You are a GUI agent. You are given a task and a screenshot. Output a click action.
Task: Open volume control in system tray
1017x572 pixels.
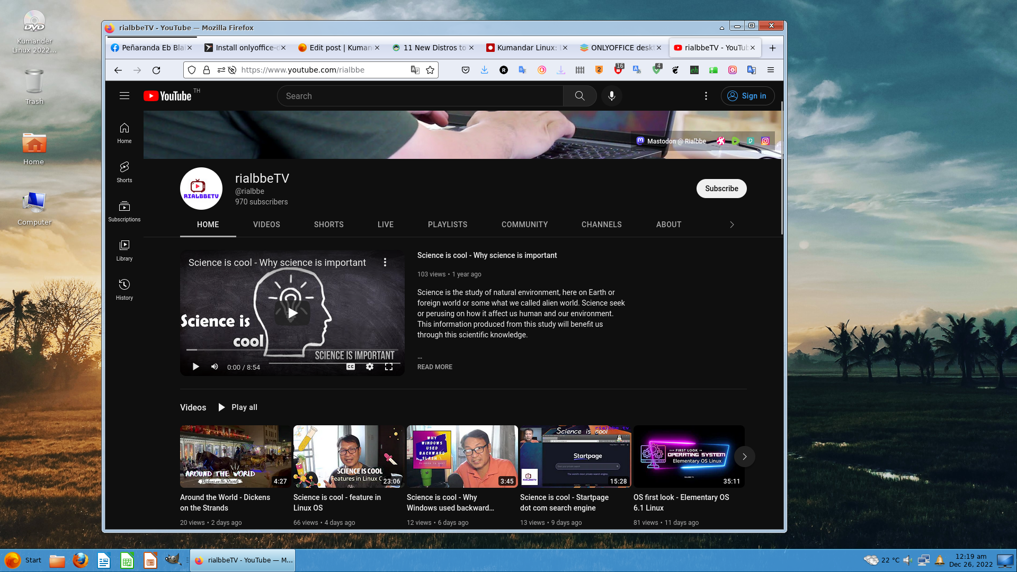908,560
